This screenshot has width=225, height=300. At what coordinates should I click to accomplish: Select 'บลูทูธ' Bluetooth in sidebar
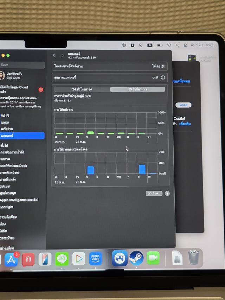[x=22, y=123]
